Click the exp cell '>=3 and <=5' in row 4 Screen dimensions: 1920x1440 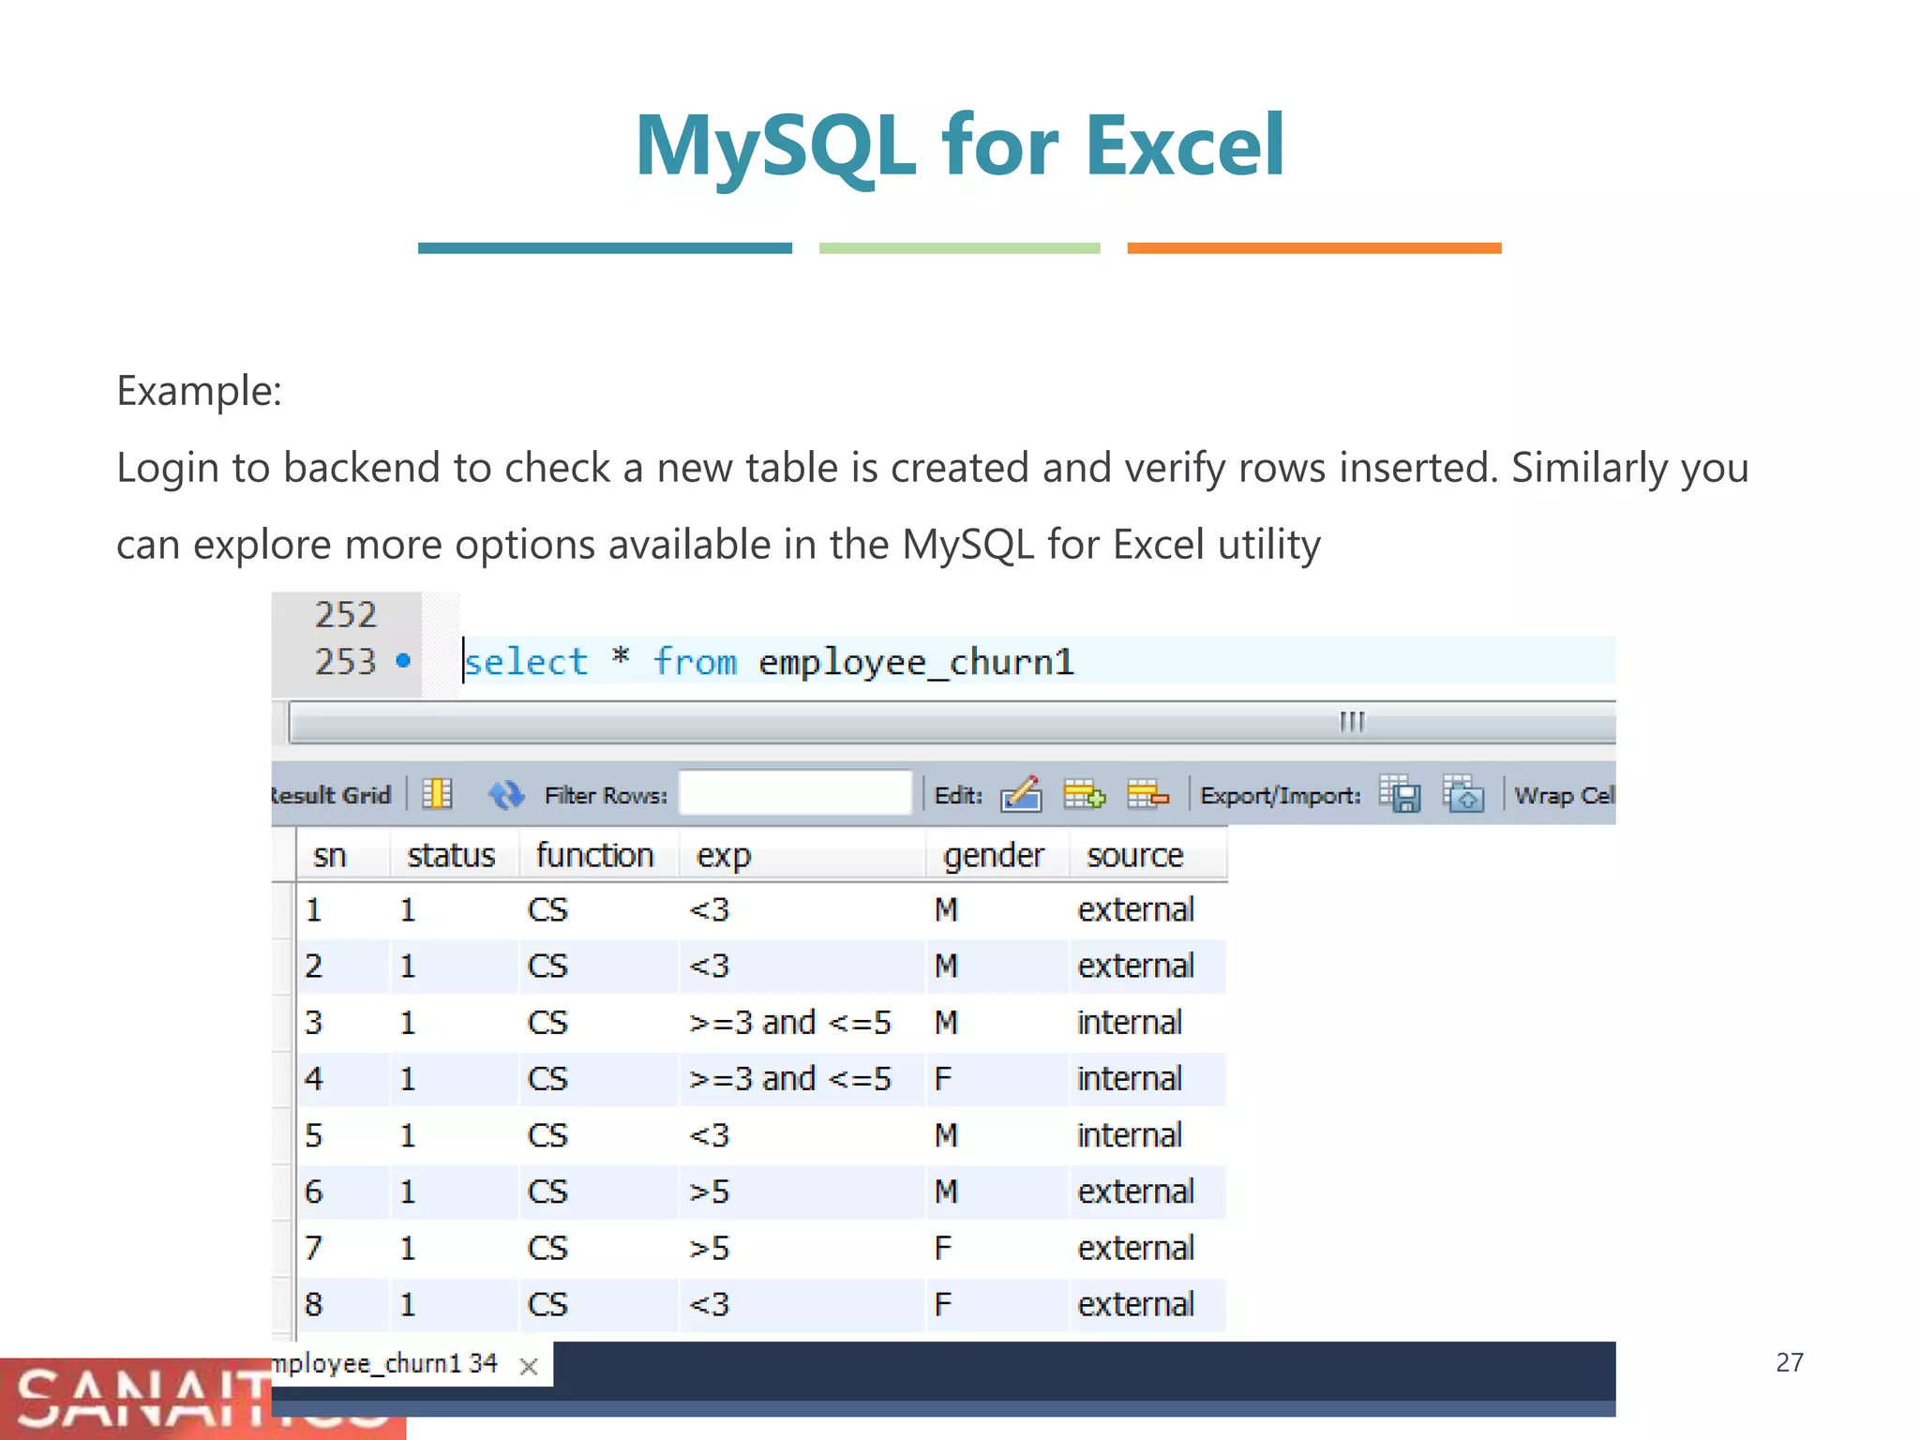(x=803, y=1079)
